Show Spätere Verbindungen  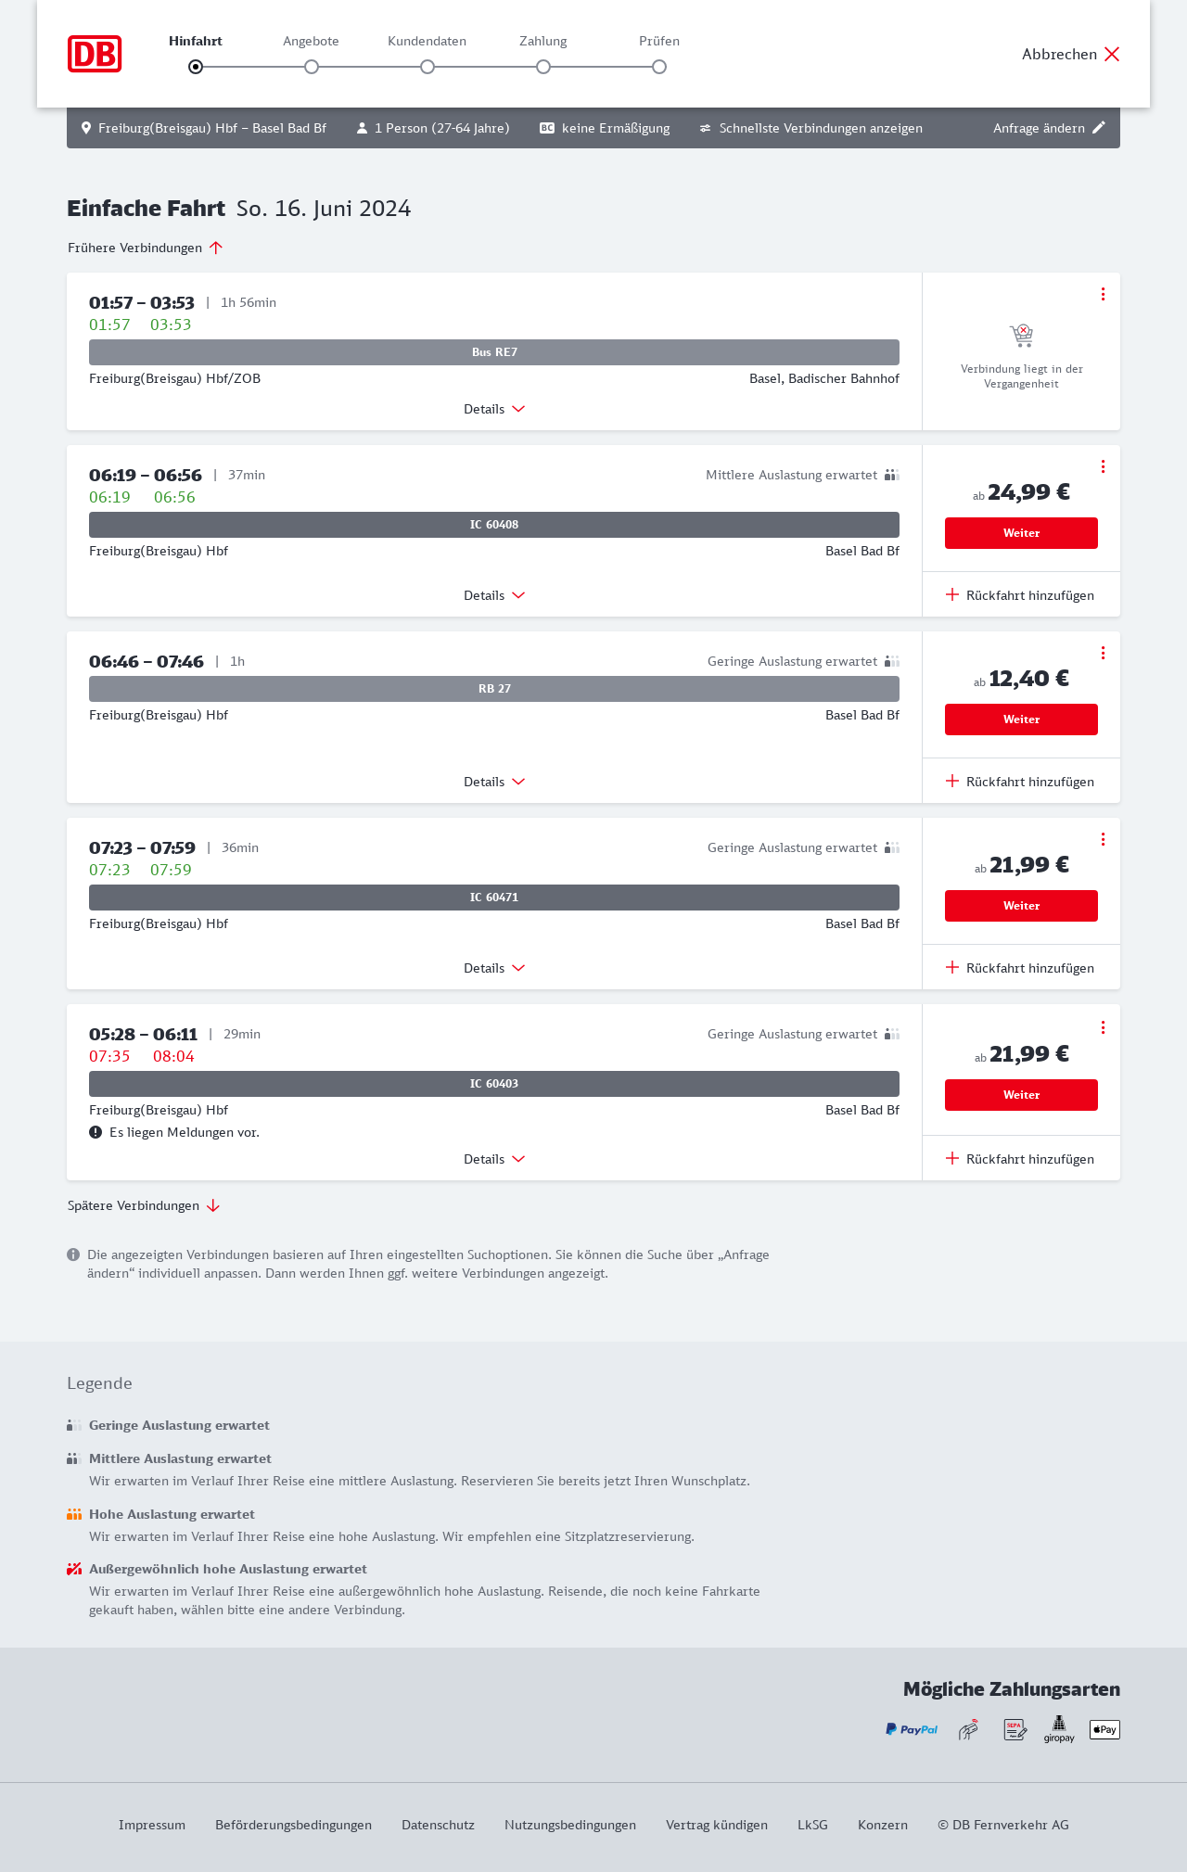point(144,1205)
